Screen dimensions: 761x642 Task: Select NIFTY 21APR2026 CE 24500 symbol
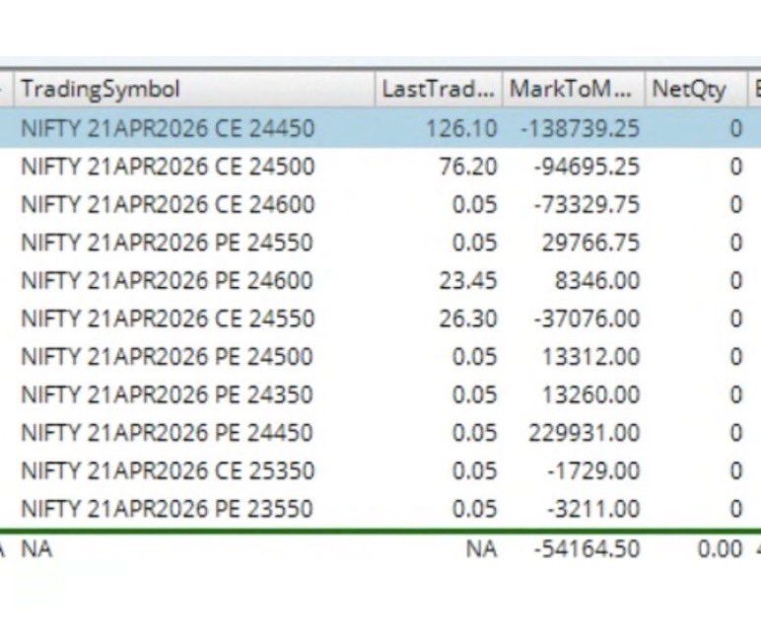(168, 167)
